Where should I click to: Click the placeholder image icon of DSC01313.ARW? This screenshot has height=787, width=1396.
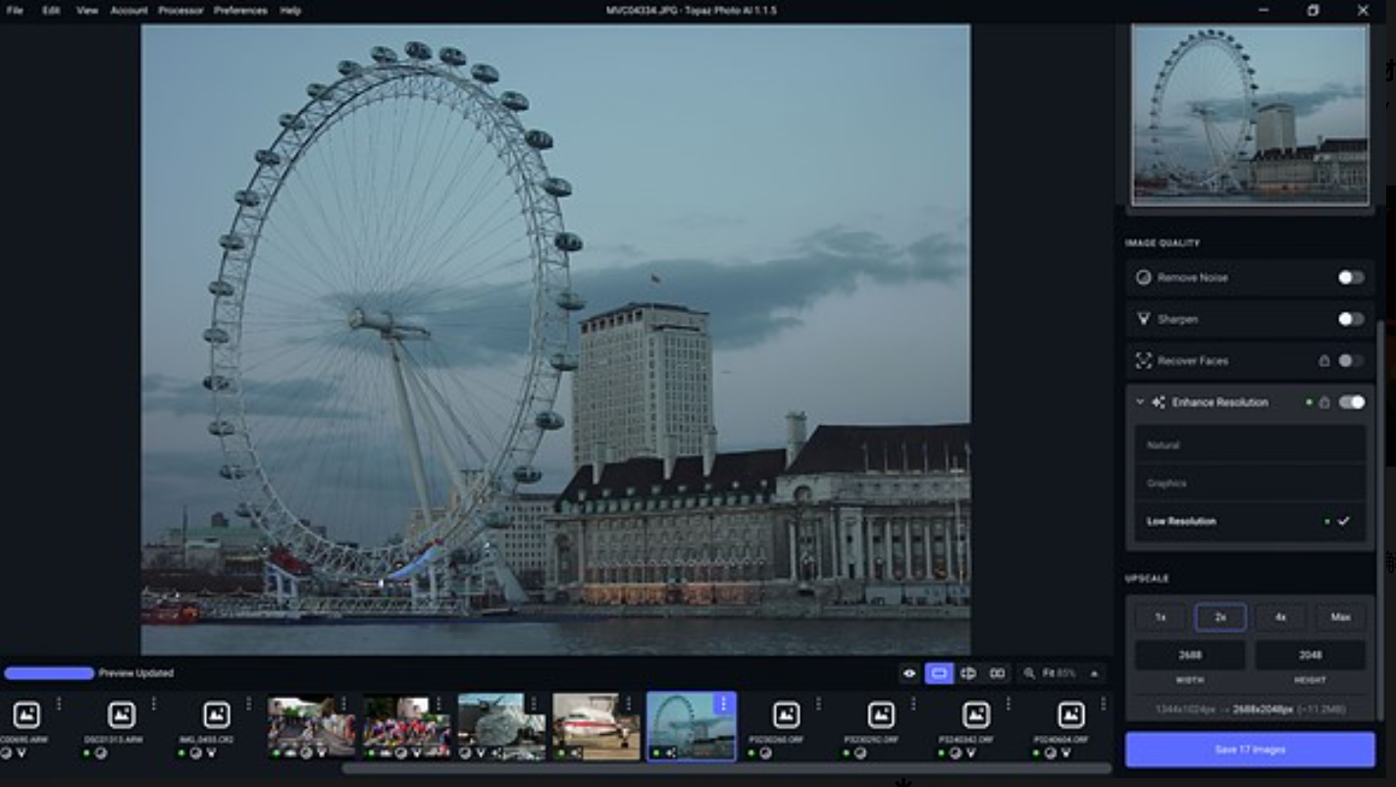click(122, 714)
